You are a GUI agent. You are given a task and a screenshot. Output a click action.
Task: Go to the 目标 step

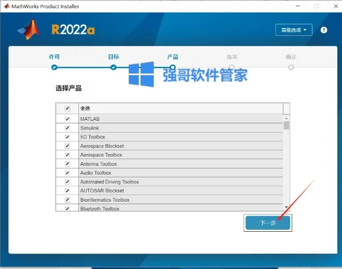(114, 57)
